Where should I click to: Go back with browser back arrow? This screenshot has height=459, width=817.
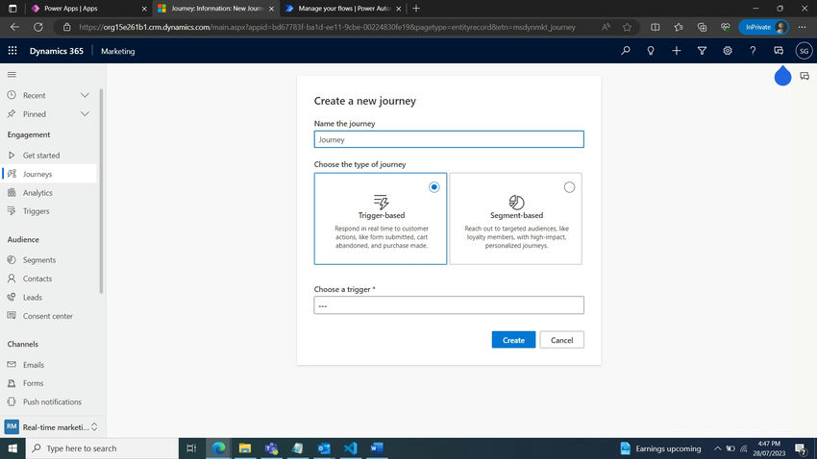tap(14, 27)
